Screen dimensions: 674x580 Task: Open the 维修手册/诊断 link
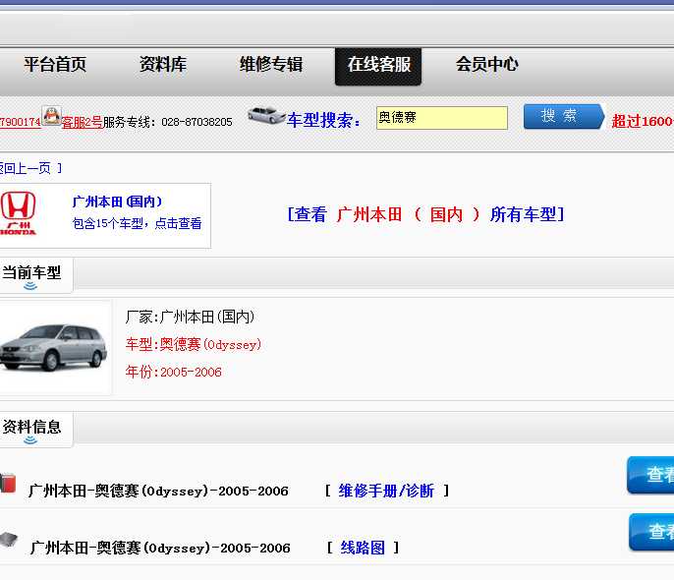click(x=386, y=491)
